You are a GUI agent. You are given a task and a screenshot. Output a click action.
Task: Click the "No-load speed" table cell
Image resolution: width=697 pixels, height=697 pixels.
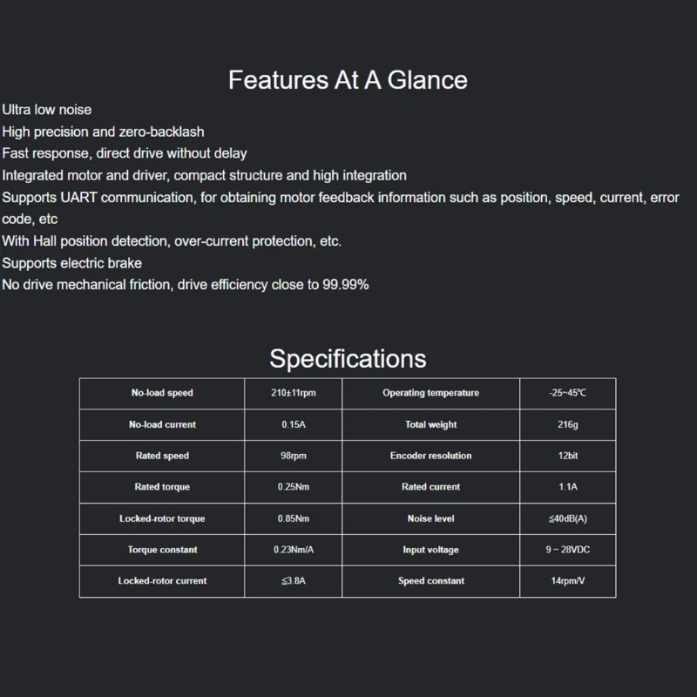162,393
